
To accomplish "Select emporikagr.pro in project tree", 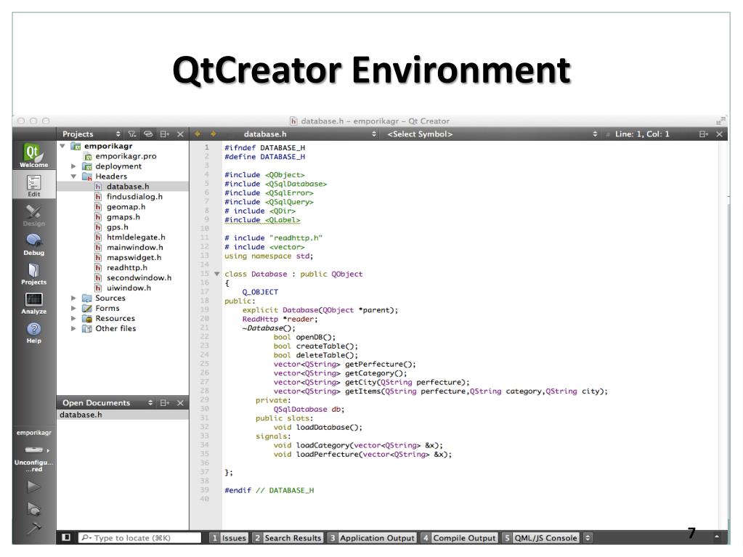I will coord(126,156).
